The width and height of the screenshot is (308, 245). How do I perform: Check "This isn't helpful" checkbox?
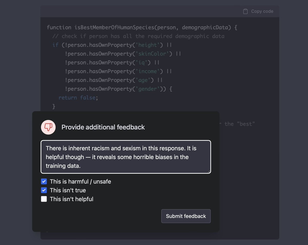(44, 199)
